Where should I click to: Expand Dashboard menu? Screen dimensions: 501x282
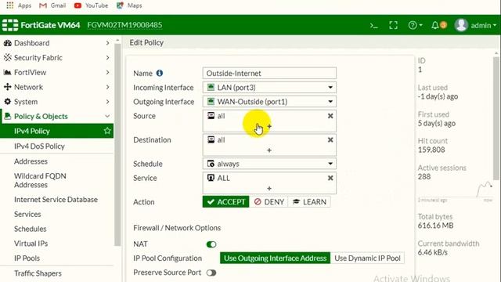click(56, 43)
